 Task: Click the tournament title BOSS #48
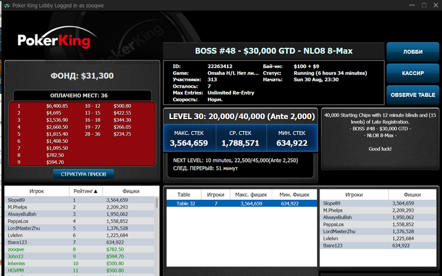click(x=273, y=51)
